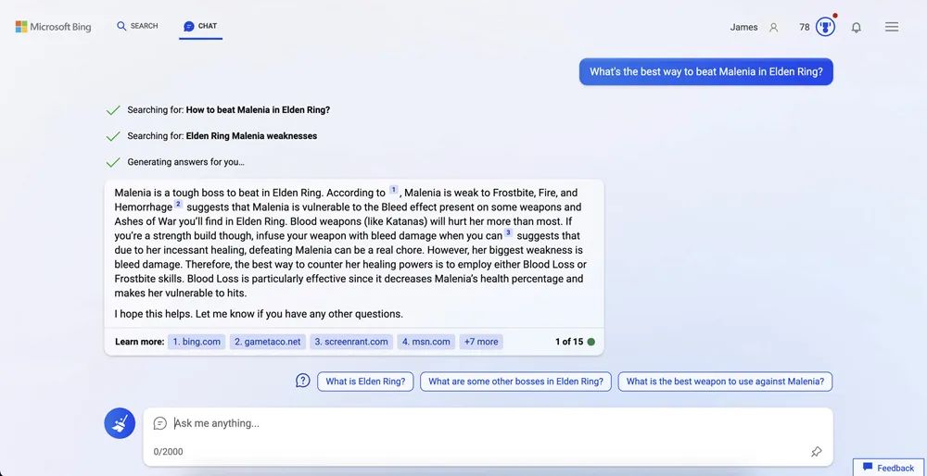Click the 'Learn more:' label
This screenshot has height=476, width=927.
pyautogui.click(x=140, y=342)
